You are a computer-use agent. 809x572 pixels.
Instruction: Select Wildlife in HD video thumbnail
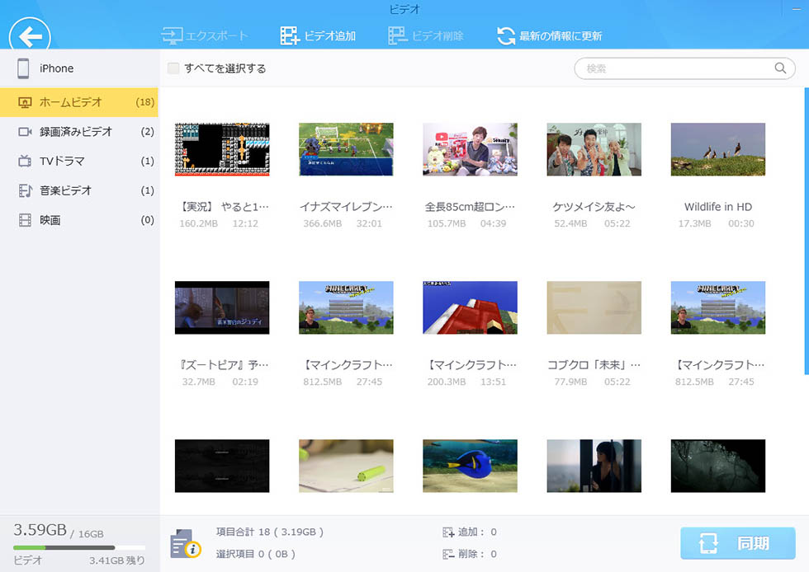coord(718,149)
